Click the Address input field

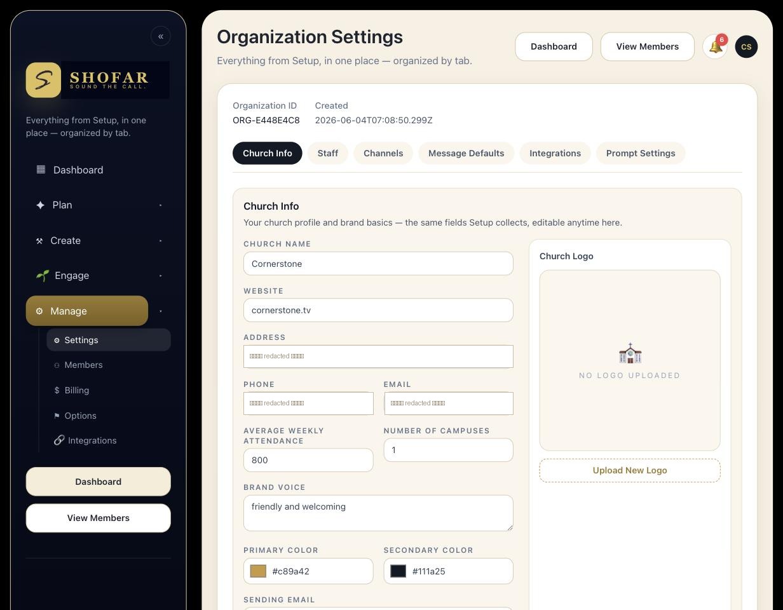click(378, 356)
